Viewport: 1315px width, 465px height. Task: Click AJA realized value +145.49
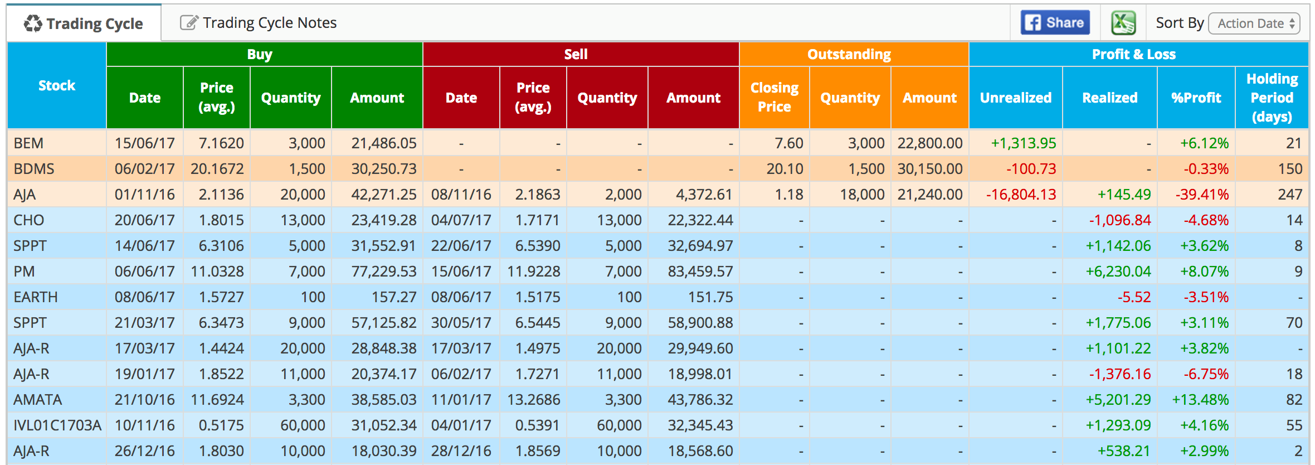1124,195
